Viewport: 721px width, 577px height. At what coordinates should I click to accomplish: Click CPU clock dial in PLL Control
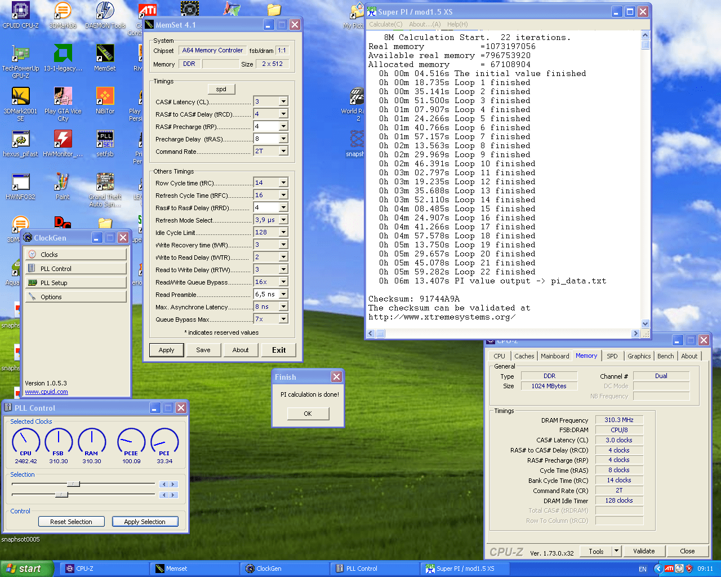(26, 441)
